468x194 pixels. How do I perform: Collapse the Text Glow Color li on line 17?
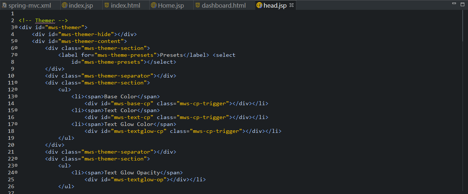pos(16,124)
